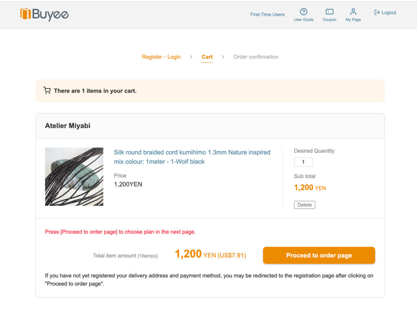The width and height of the screenshot is (417, 328).
Task: Click the chevron before Order confirmation step
Action: [x=223, y=57]
